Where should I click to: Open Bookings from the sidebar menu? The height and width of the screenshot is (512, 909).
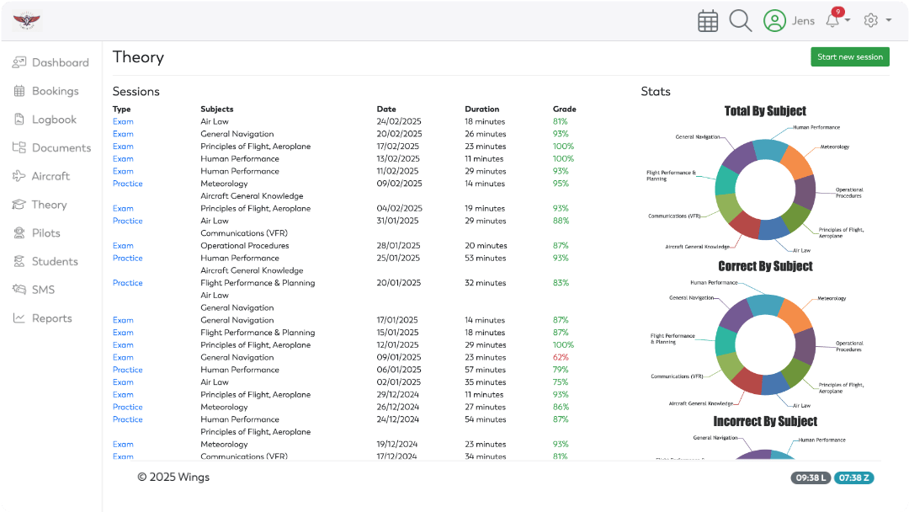55,91
